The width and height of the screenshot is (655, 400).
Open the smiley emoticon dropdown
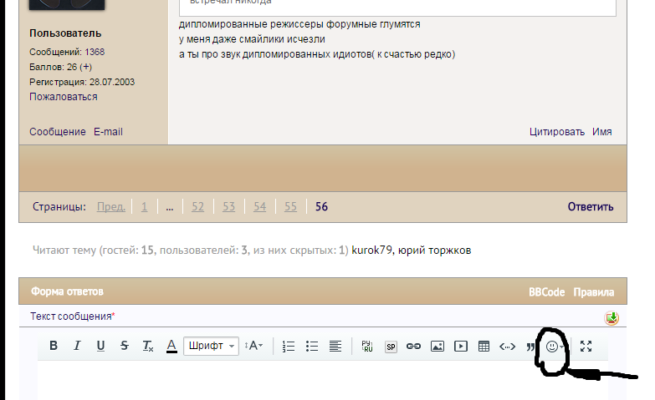click(x=554, y=346)
